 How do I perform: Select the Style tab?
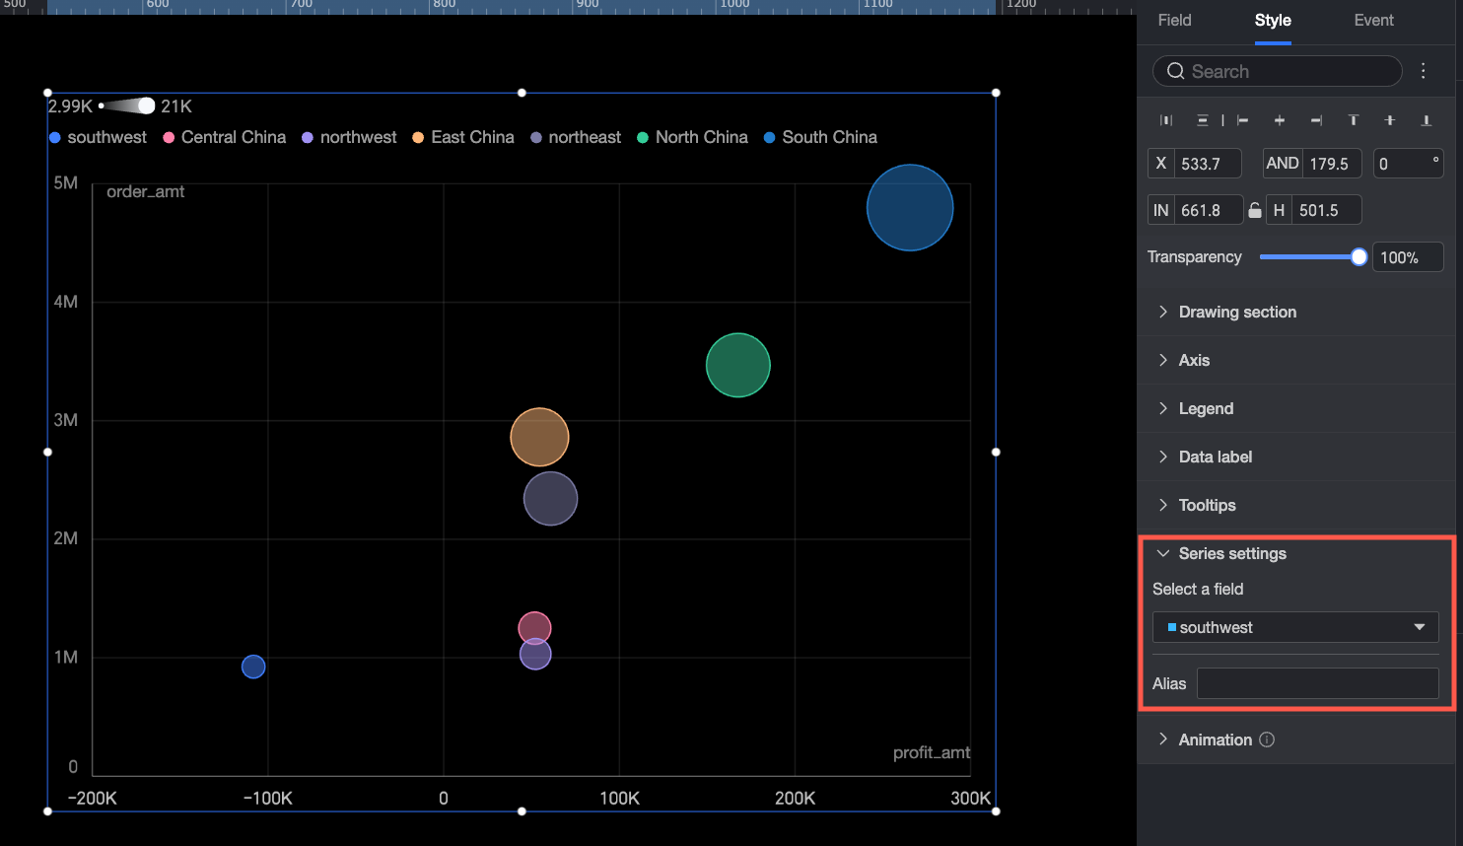tap(1273, 20)
